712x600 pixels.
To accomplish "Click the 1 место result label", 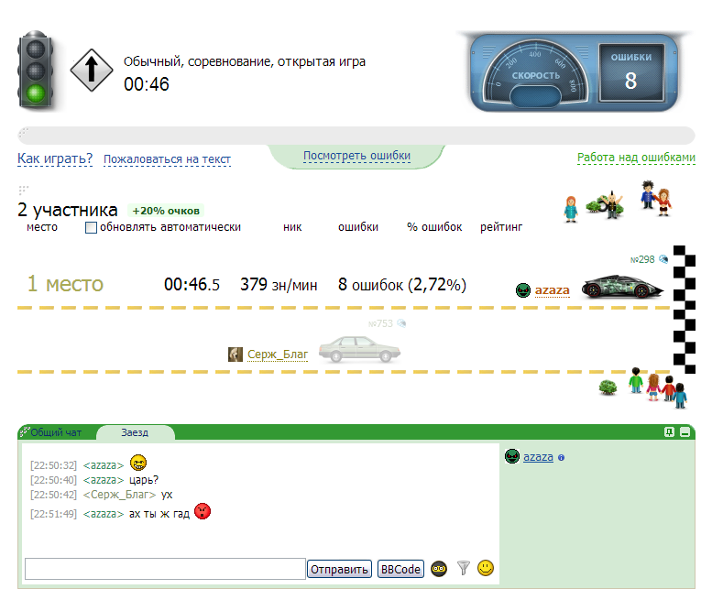I will tap(65, 284).
